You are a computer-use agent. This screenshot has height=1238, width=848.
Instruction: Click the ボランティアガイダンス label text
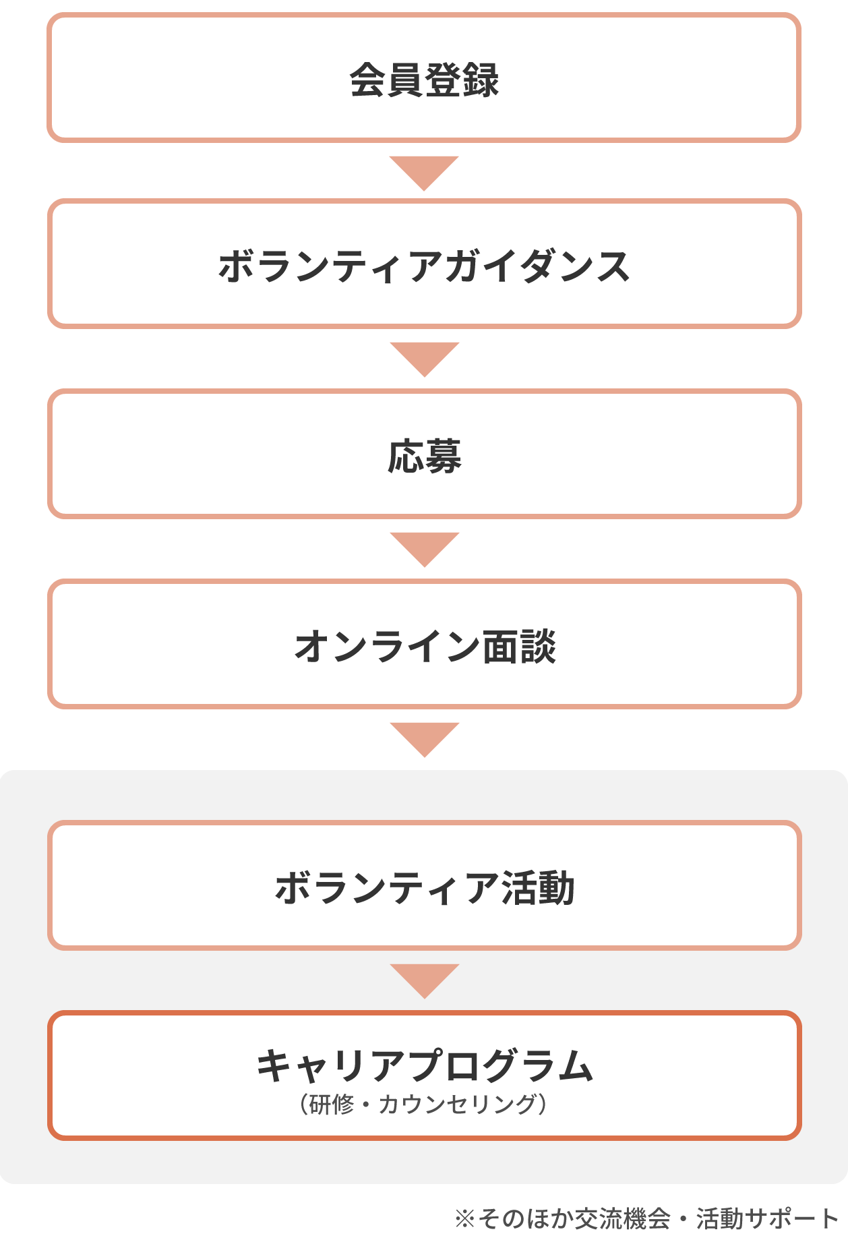point(424,266)
